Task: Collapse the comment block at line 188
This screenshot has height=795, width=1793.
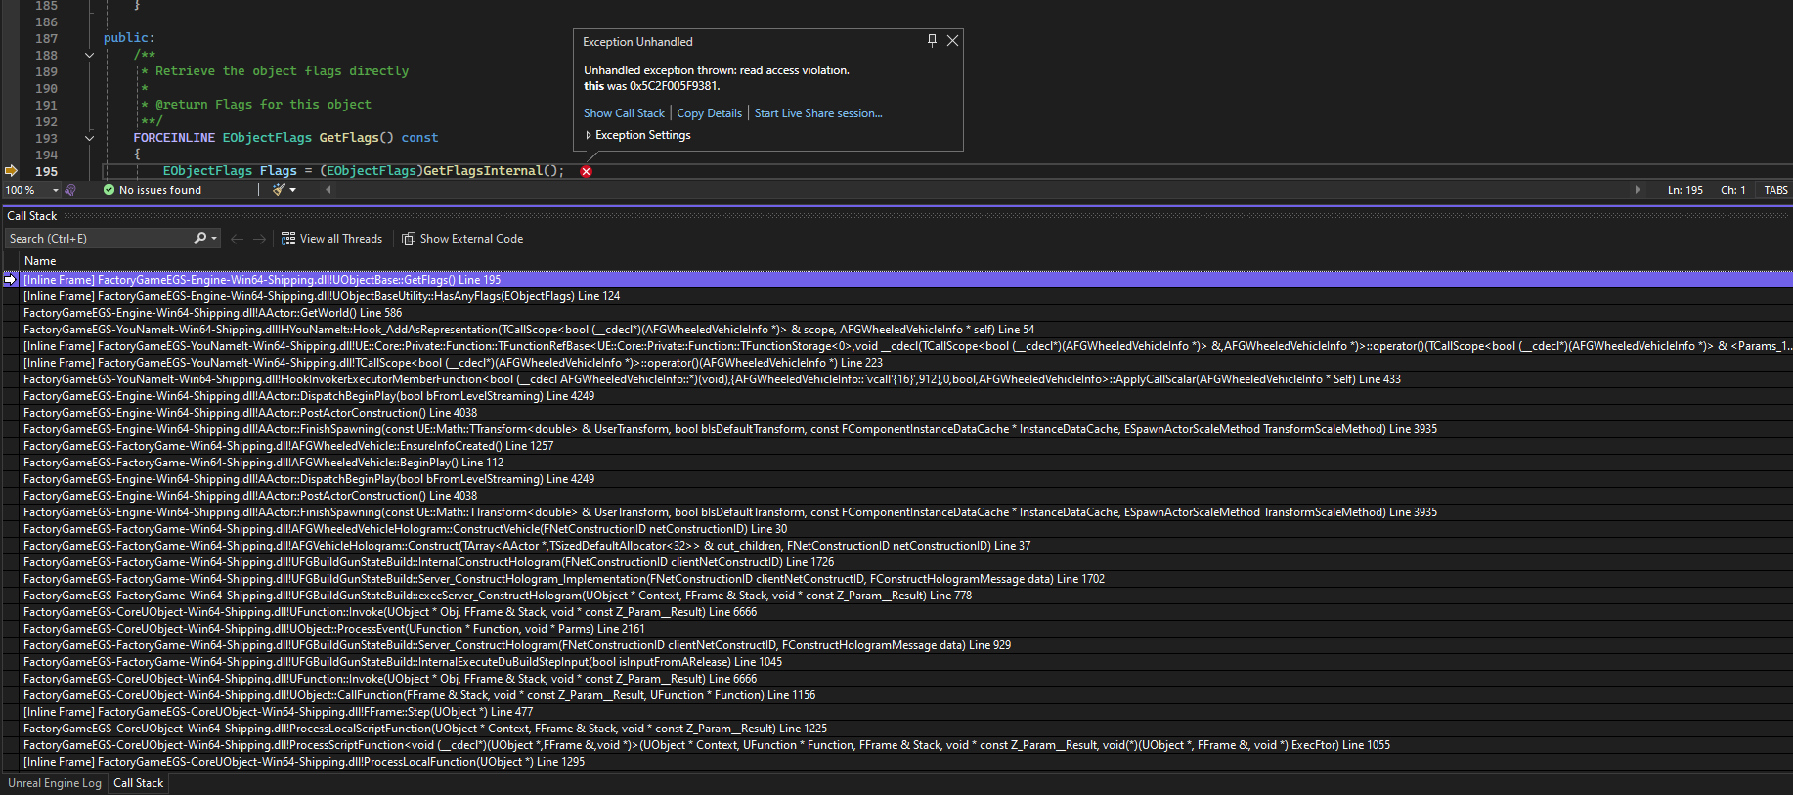Action: (x=89, y=55)
